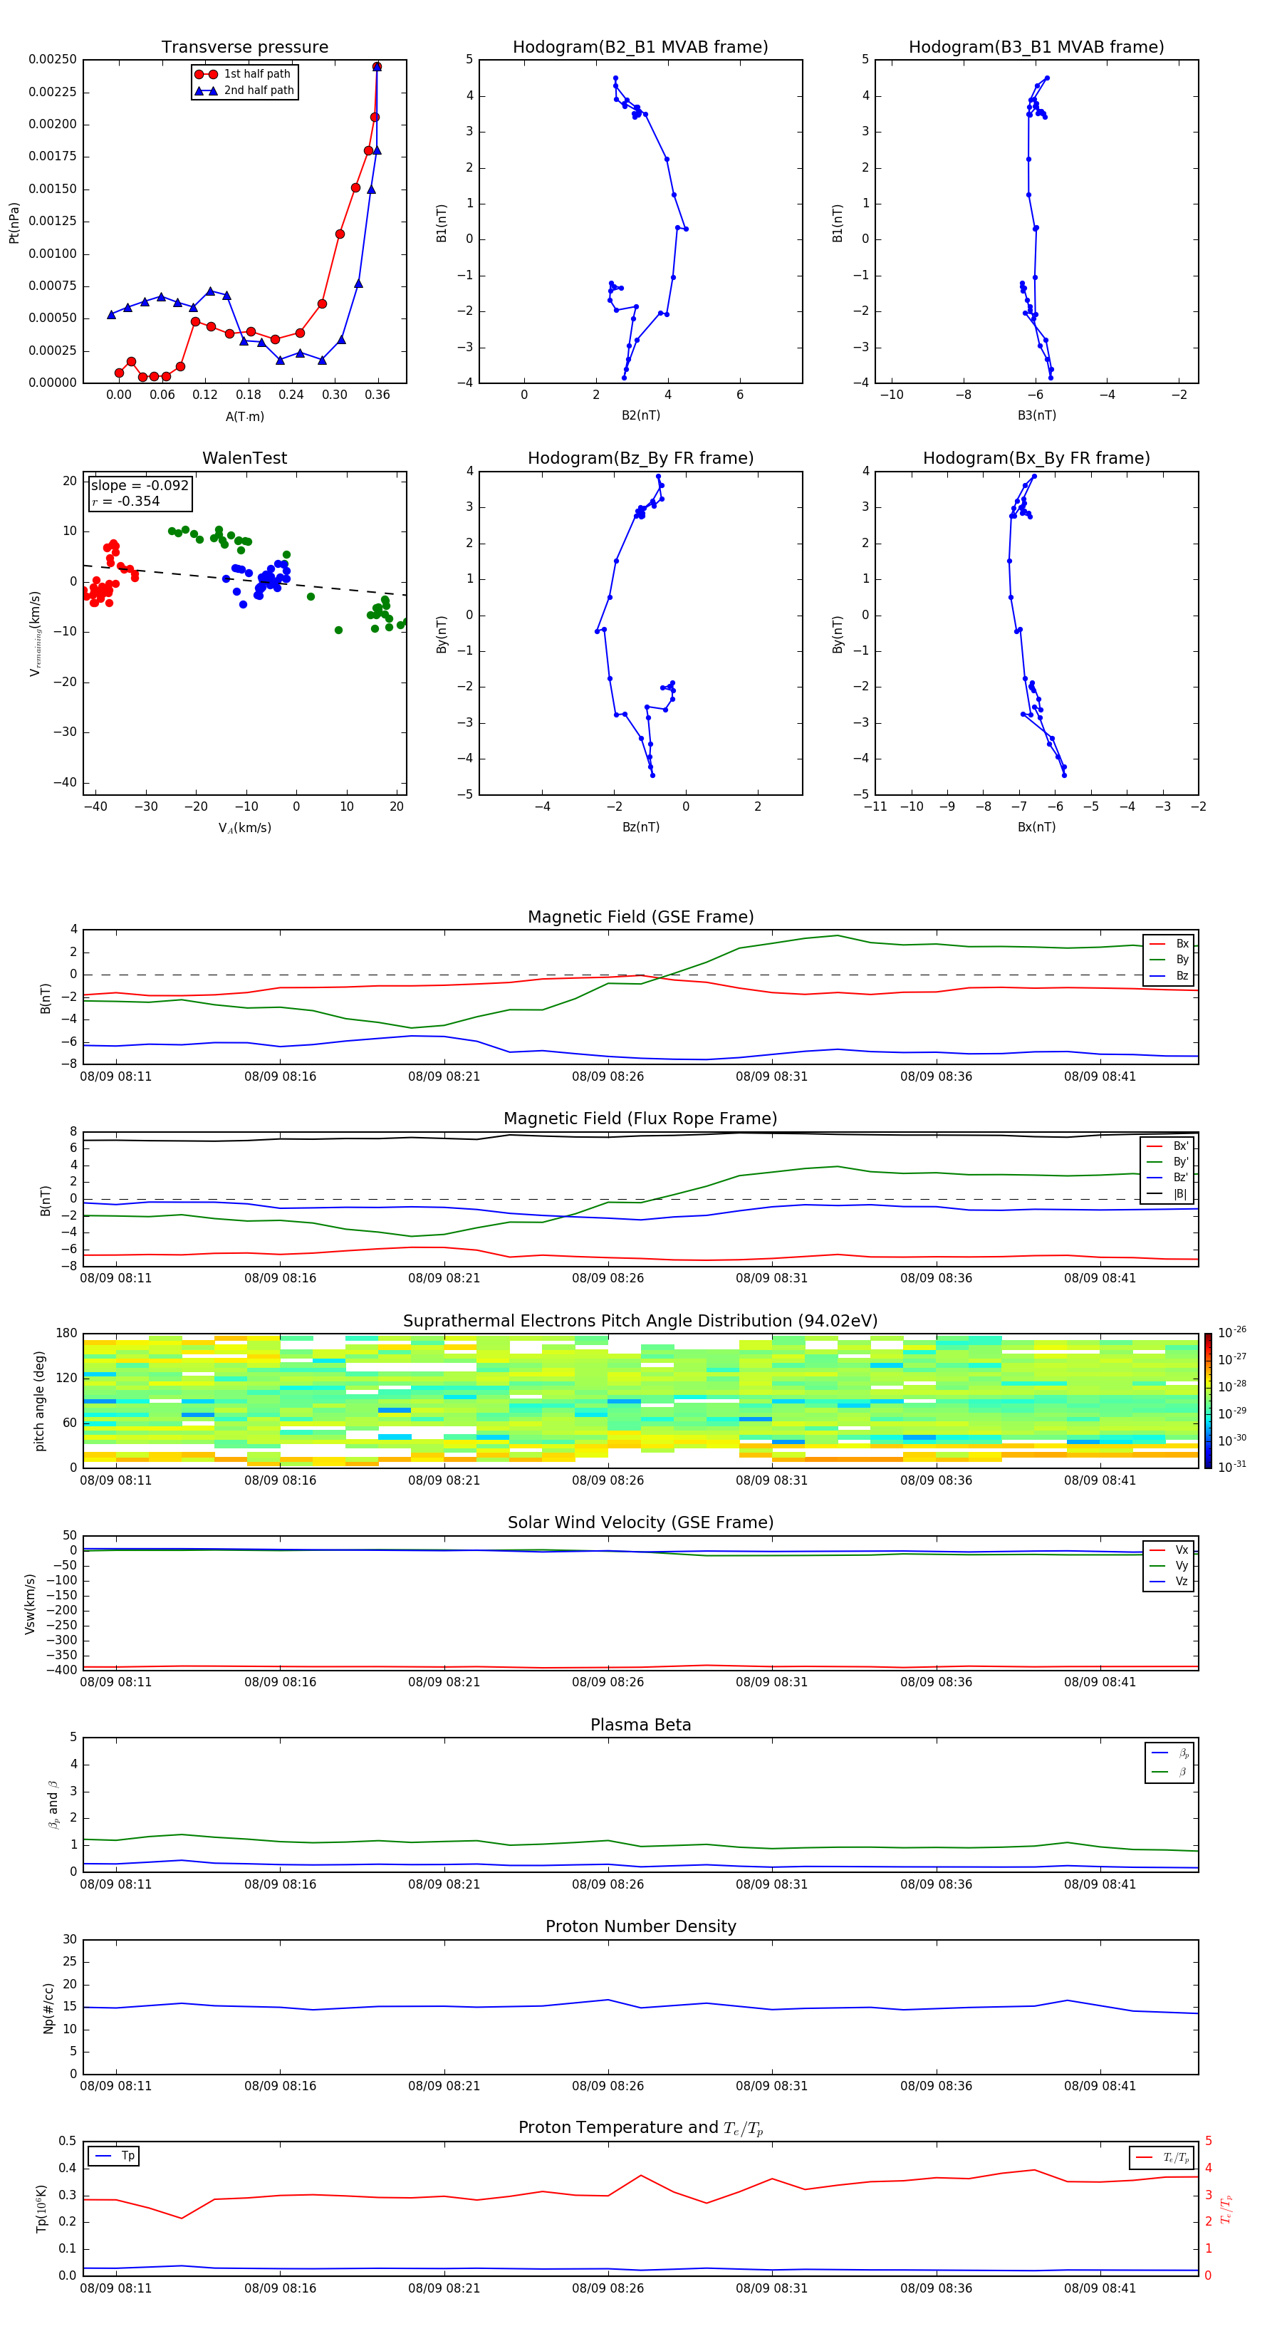Click the 10^-31 colorbar label
Screen dimensions: 1282x2351
coord(1232,1467)
